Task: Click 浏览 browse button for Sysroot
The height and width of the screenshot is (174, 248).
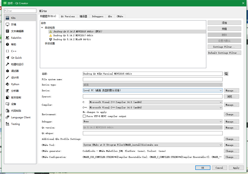Action: (x=231, y=97)
